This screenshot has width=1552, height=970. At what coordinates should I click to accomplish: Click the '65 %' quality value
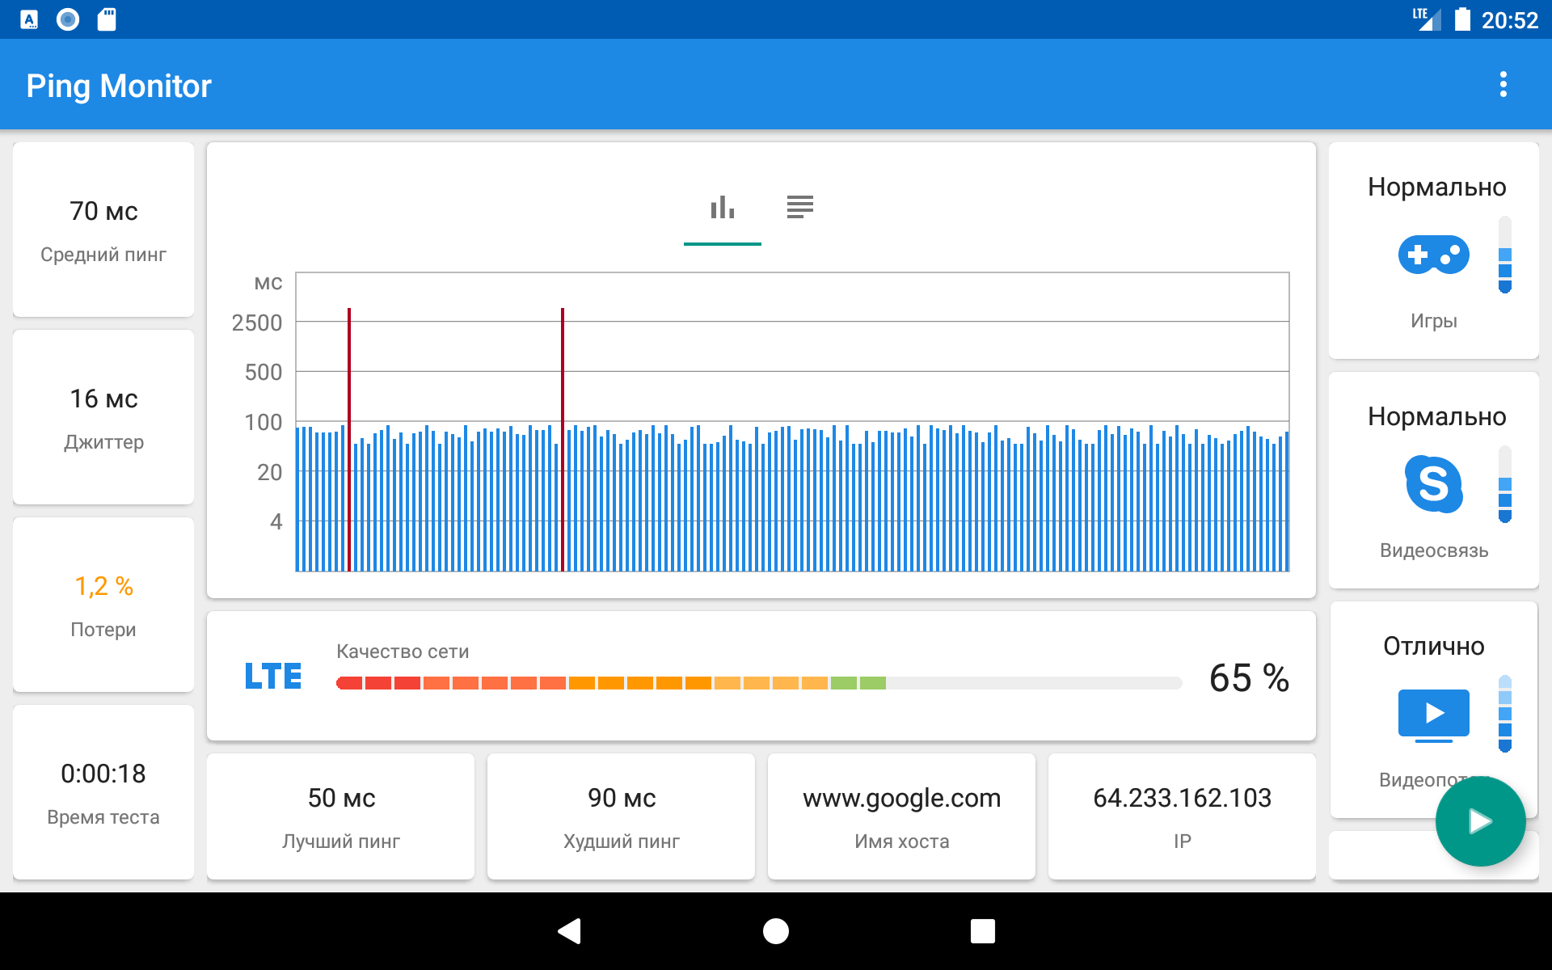1249,677
